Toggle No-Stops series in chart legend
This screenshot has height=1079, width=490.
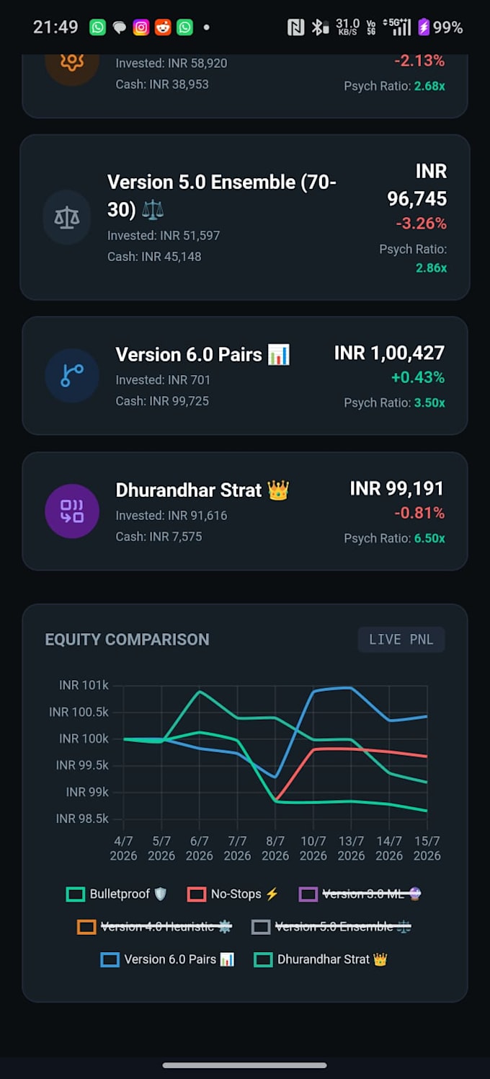(233, 894)
